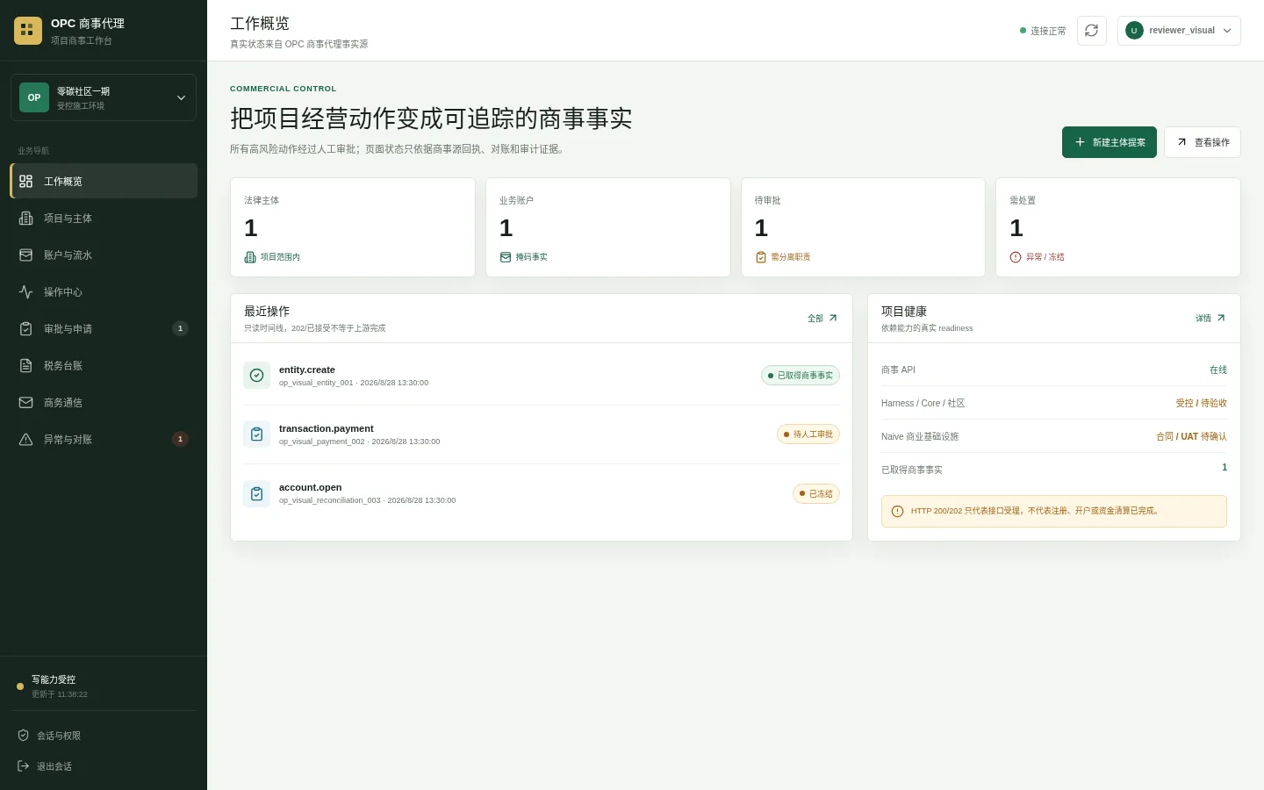This screenshot has height=790, width=1264.
Task: Click the 工作概览 grid icon in sidebar
Action: point(26,181)
